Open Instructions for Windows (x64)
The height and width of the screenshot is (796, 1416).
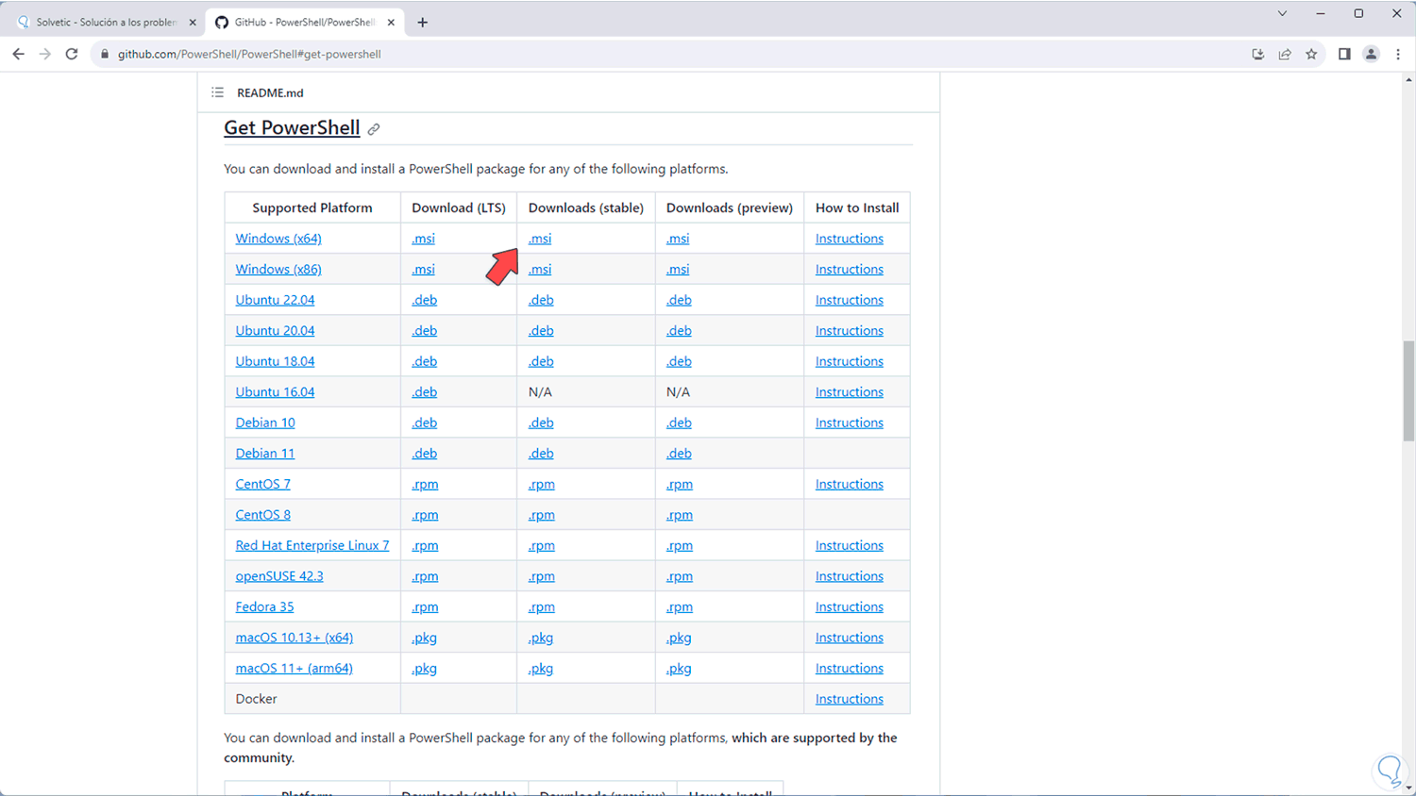tap(850, 239)
